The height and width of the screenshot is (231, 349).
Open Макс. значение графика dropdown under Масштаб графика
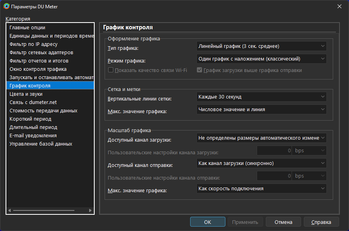pyautogui.click(x=261, y=189)
